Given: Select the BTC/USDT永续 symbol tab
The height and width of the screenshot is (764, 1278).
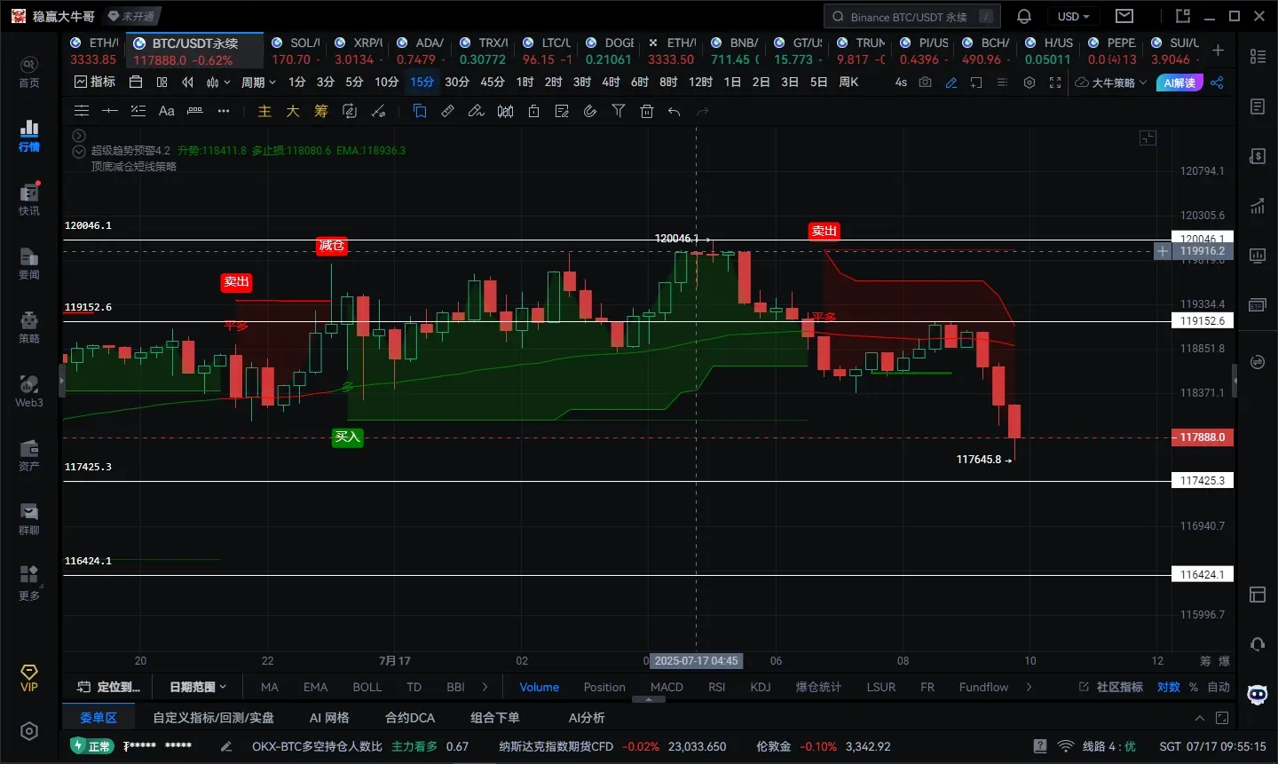Looking at the screenshot, I should pyautogui.click(x=194, y=51).
